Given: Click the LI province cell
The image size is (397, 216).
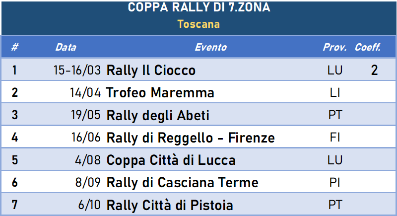Looking at the screenshot, I should pos(334,93).
